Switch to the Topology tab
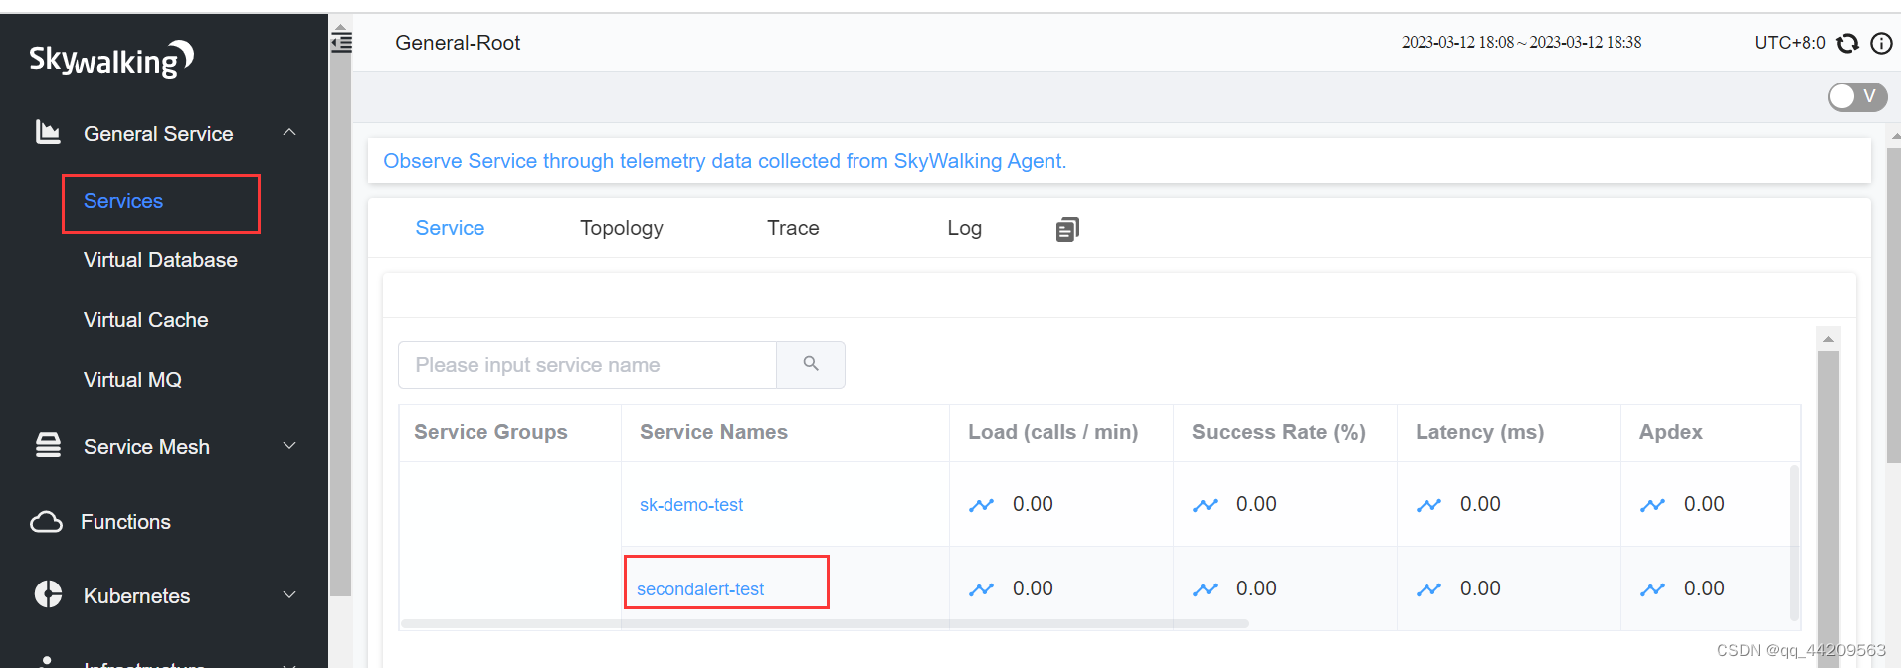Image resolution: width=1901 pixels, height=668 pixels. (621, 228)
